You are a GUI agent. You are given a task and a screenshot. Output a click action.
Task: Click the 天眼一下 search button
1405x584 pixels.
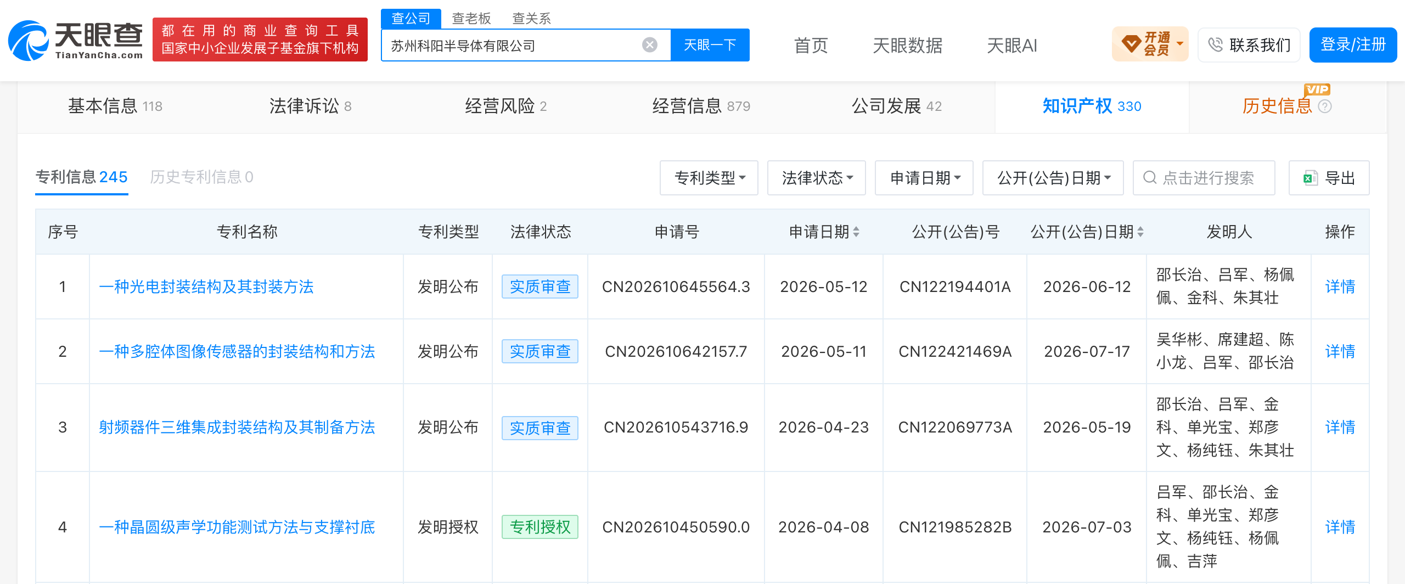710,45
